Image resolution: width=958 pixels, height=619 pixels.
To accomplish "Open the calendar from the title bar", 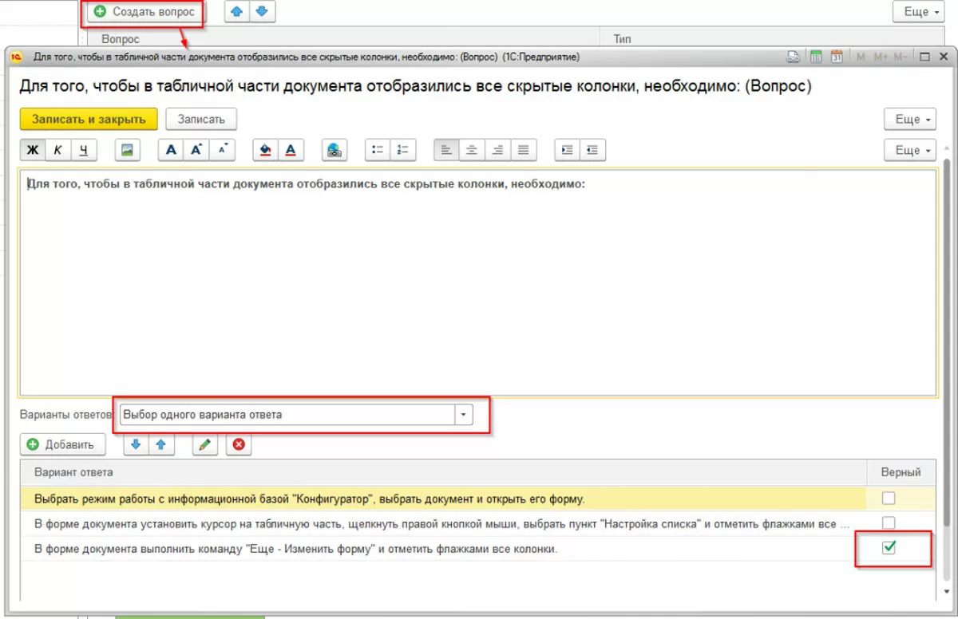I will pos(837,57).
